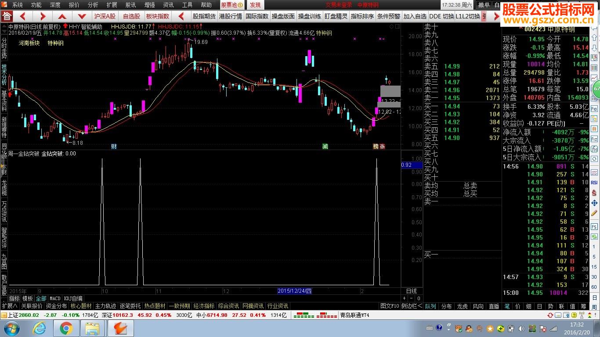
Task: Select the 队列 tab in right panel
Action: (x=430, y=306)
